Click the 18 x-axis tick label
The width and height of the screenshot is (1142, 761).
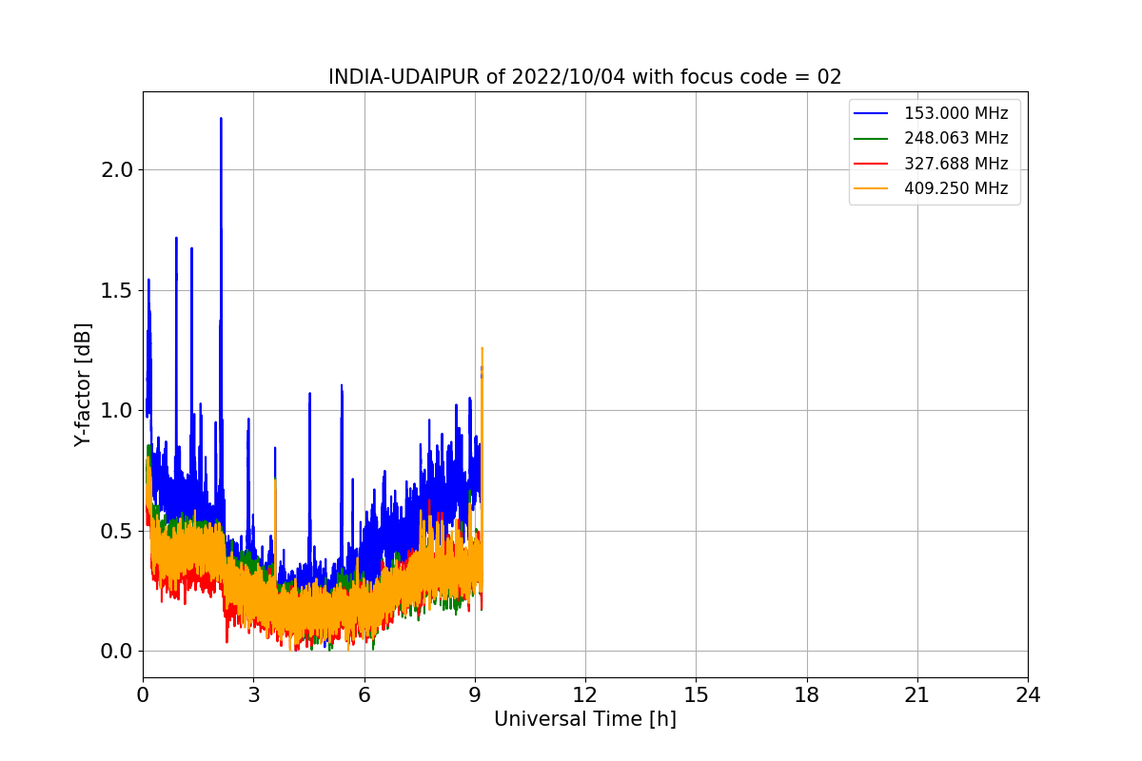[x=807, y=695]
